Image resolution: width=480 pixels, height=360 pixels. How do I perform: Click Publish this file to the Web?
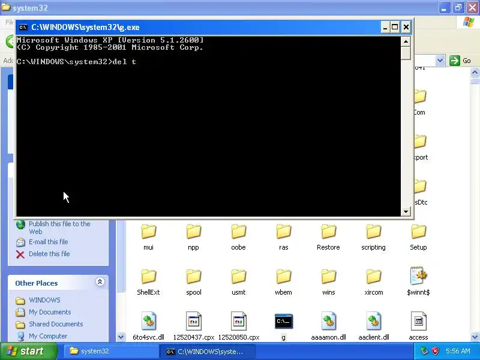pos(59,228)
